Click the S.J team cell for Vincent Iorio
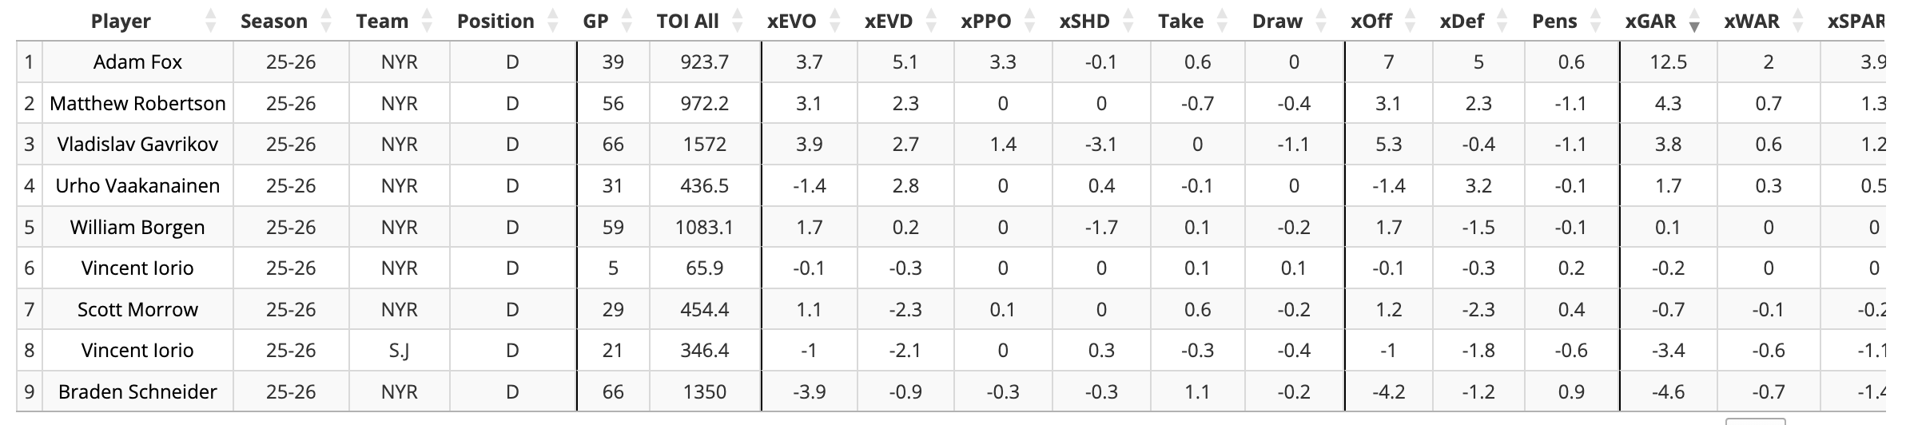This screenshot has width=1910, height=425. [x=399, y=351]
